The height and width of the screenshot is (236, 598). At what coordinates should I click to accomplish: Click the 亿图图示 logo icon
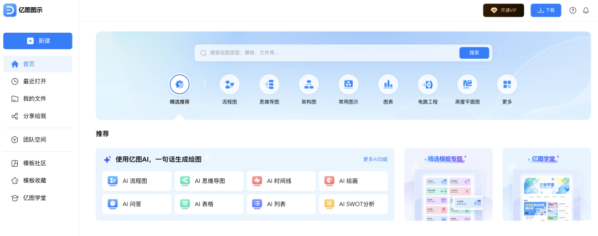pyautogui.click(x=10, y=11)
